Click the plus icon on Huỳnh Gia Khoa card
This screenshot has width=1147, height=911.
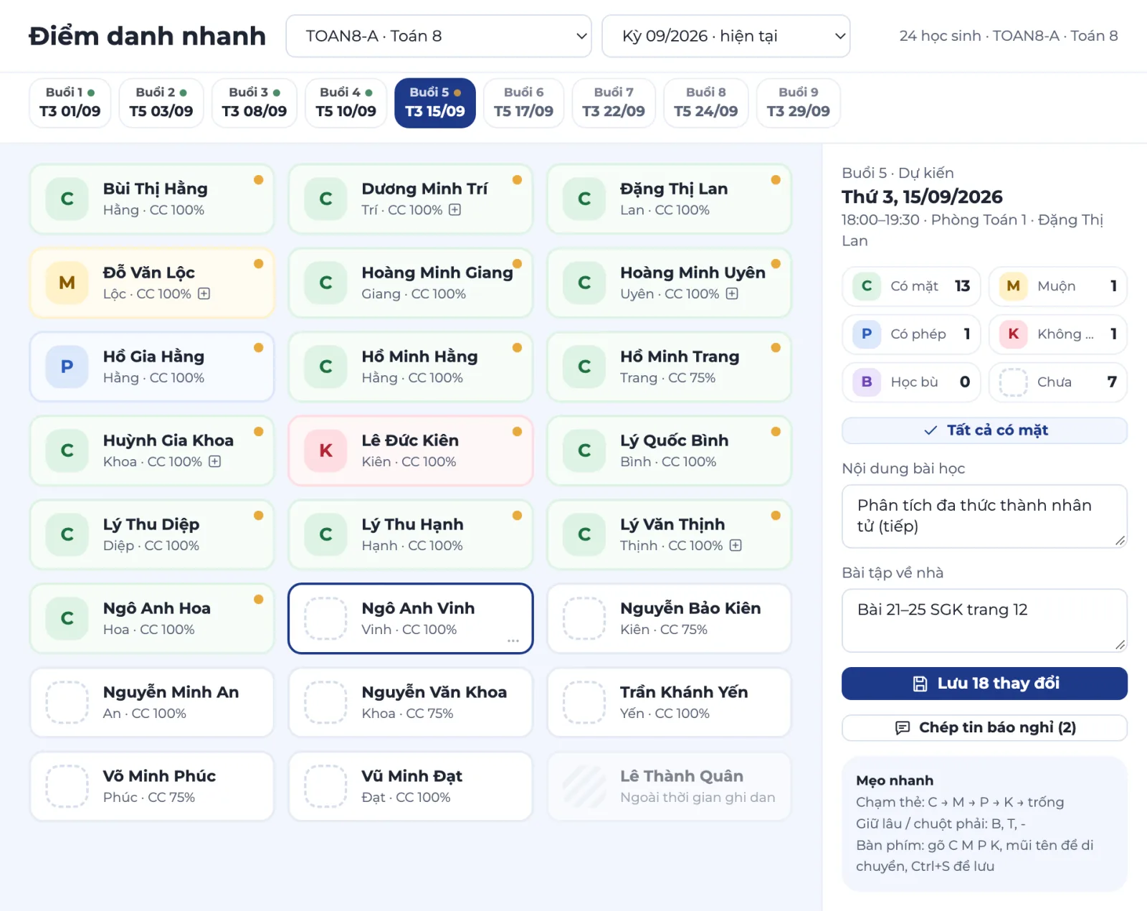click(x=214, y=461)
